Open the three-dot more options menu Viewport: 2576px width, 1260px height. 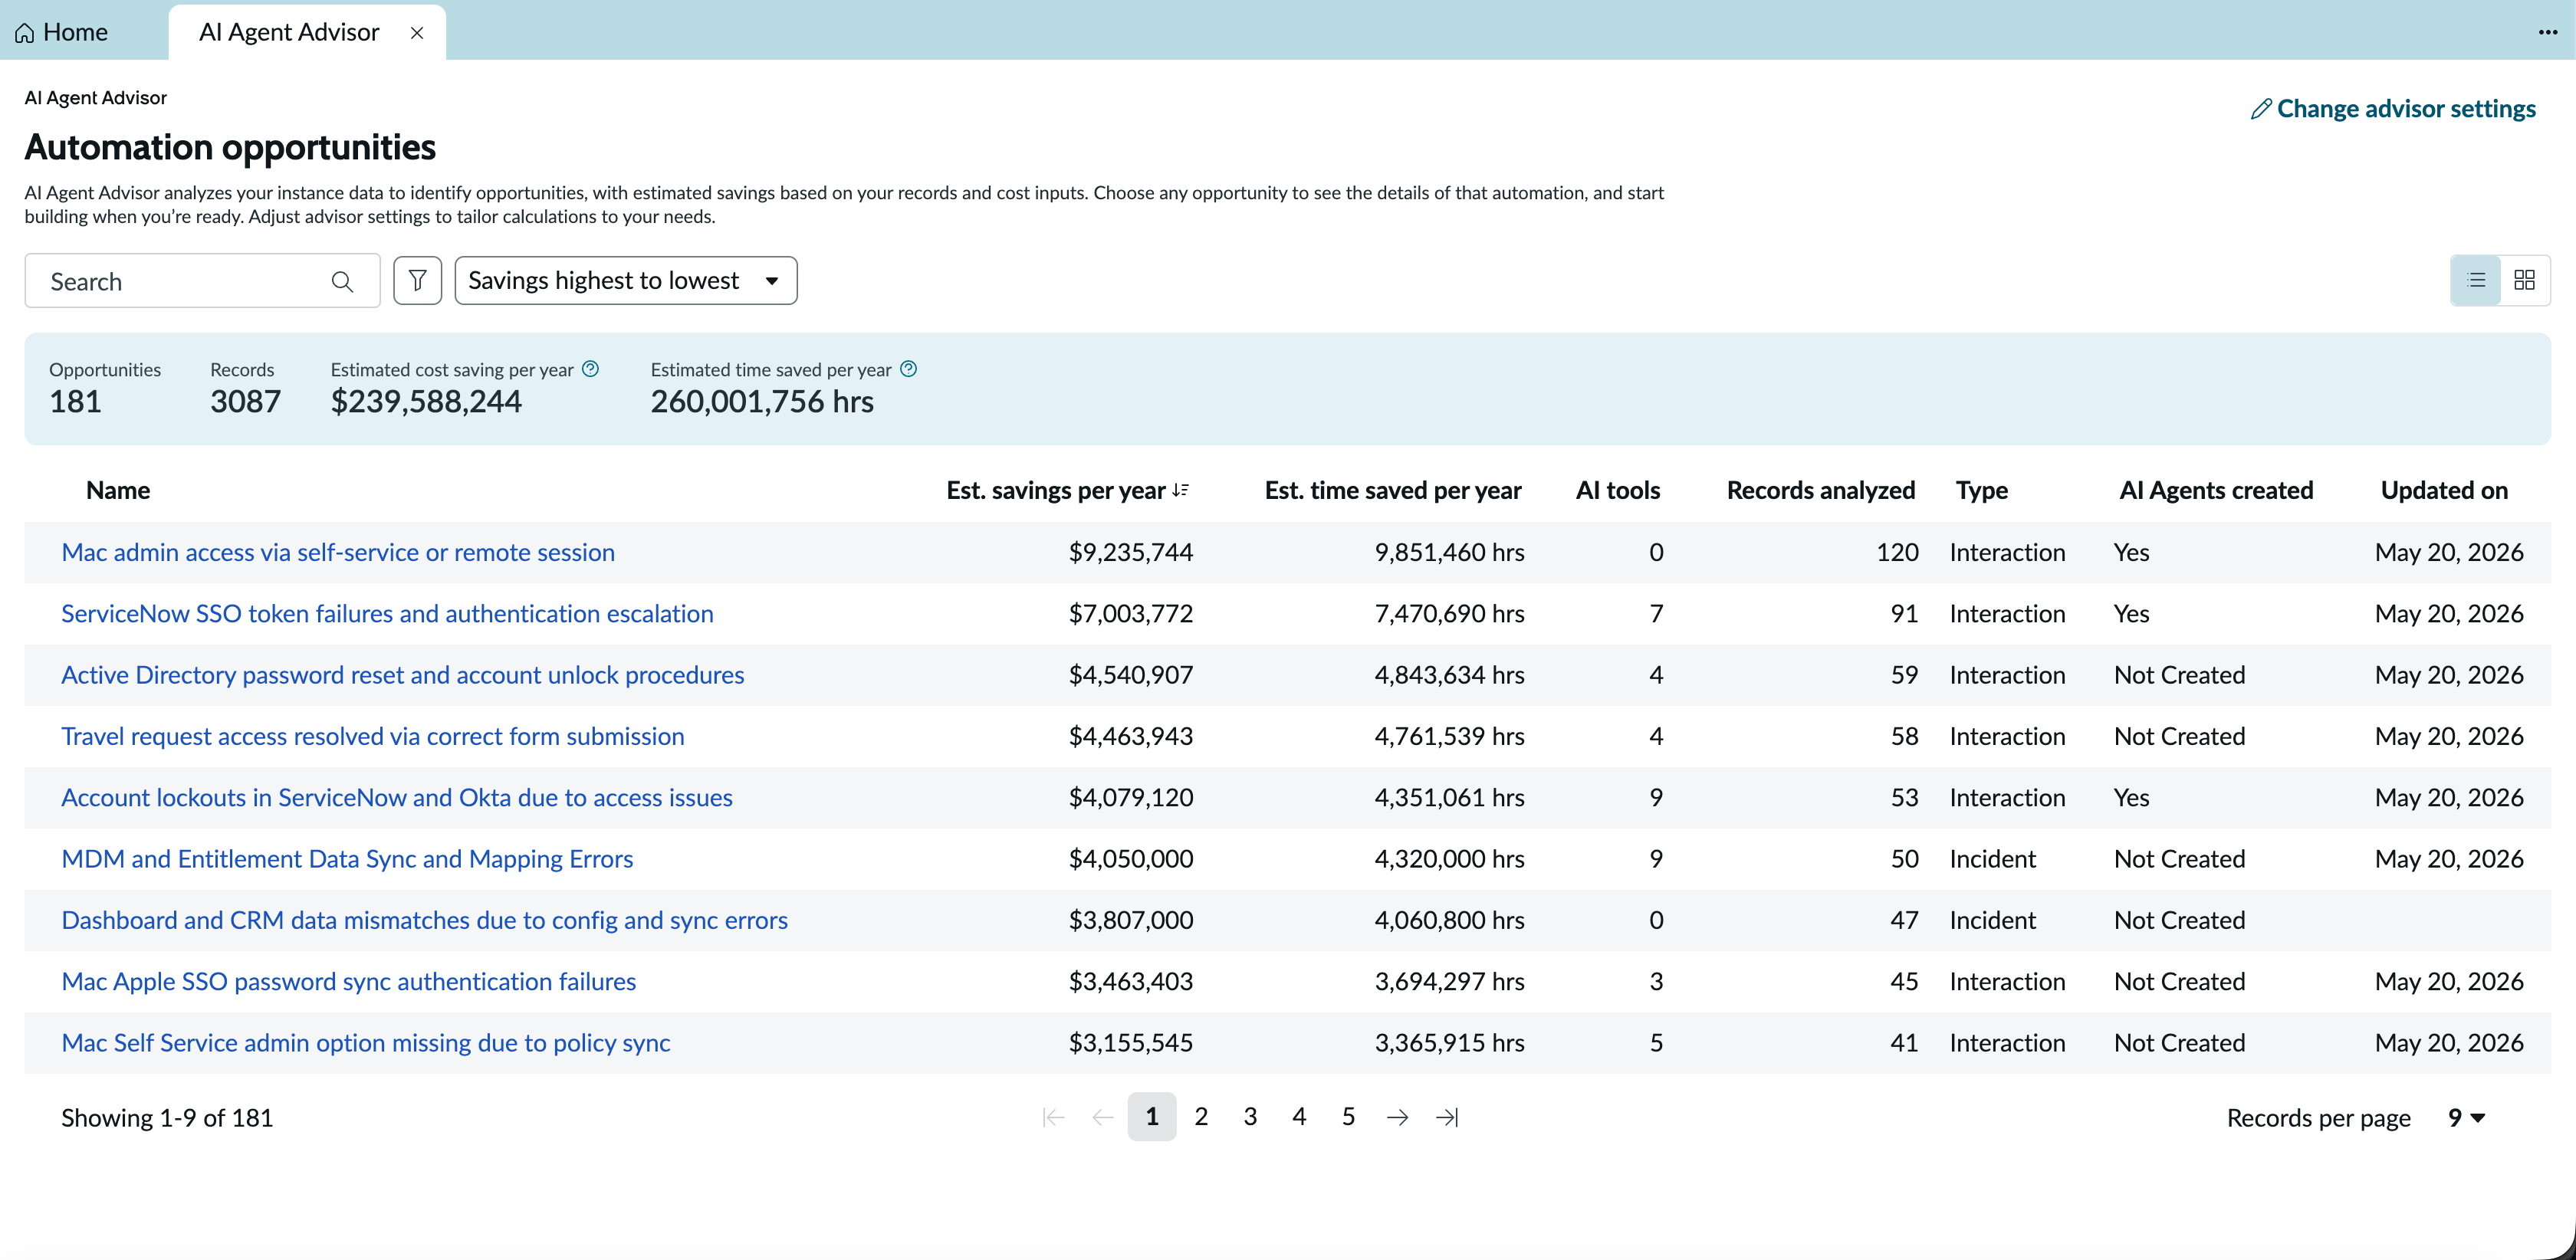pos(2547,33)
